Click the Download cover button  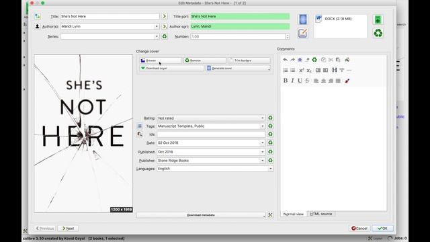point(172,68)
